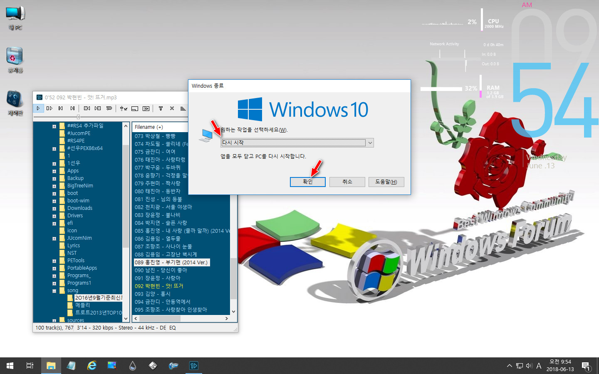Screen dimensions: 599x374
Task: Select the 메들리 subfolder under song
Action: pyautogui.click(x=82, y=305)
